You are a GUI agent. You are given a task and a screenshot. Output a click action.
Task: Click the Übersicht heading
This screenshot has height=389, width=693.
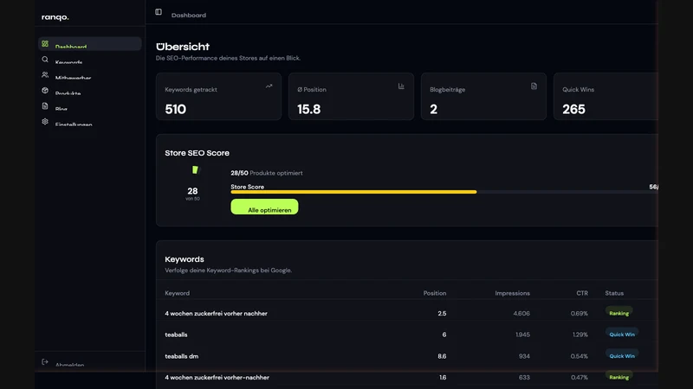click(183, 47)
